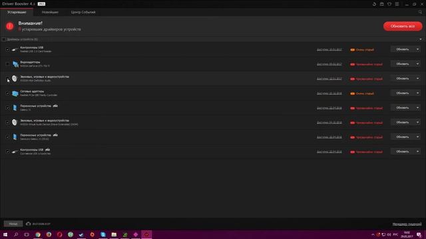
Task: Switch to the Новейшие tab
Action: click(50, 12)
